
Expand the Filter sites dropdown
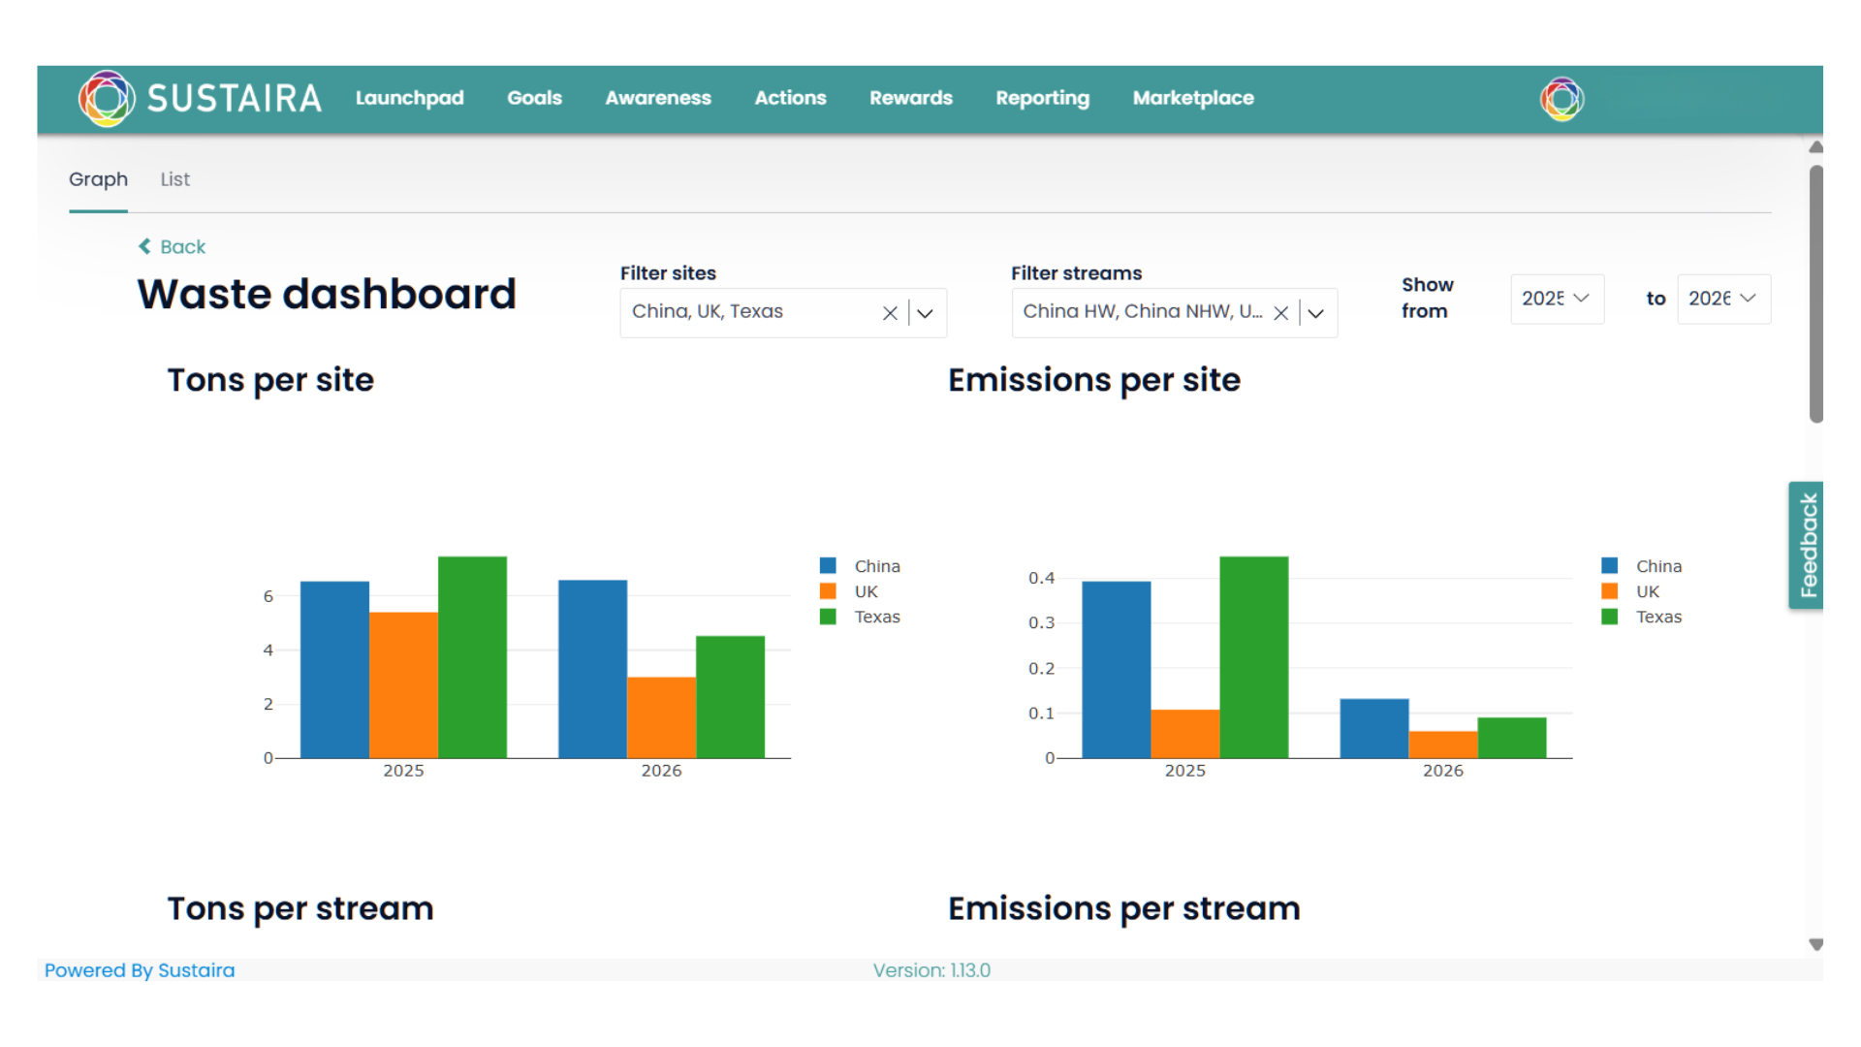coord(925,313)
